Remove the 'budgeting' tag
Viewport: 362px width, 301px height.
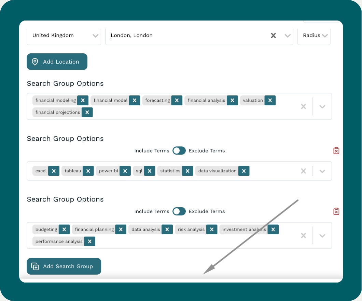tap(64, 229)
